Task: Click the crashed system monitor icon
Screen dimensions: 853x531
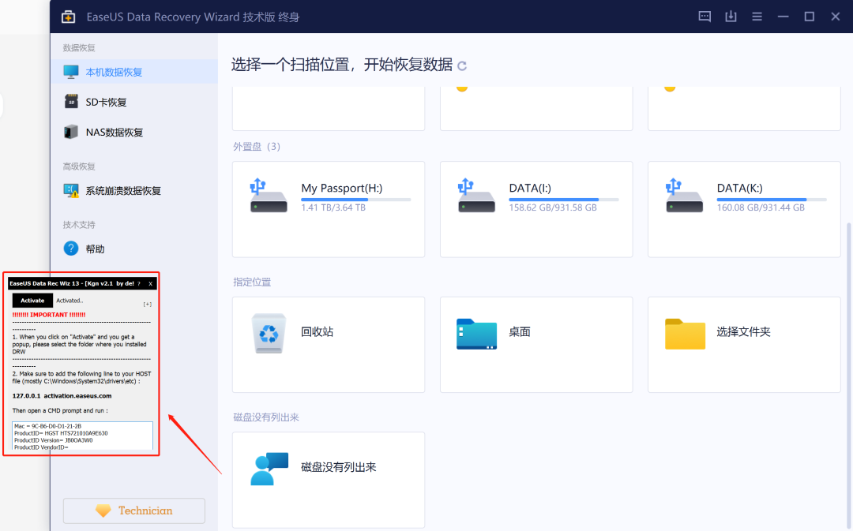Action: pyautogui.click(x=71, y=191)
